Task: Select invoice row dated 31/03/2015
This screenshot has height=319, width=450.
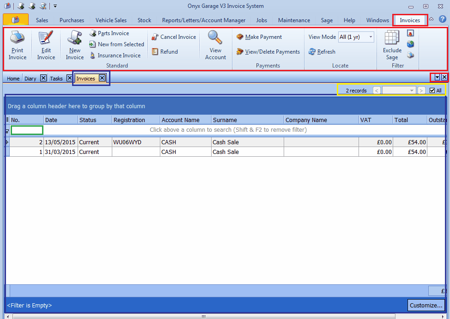Action: point(225,152)
